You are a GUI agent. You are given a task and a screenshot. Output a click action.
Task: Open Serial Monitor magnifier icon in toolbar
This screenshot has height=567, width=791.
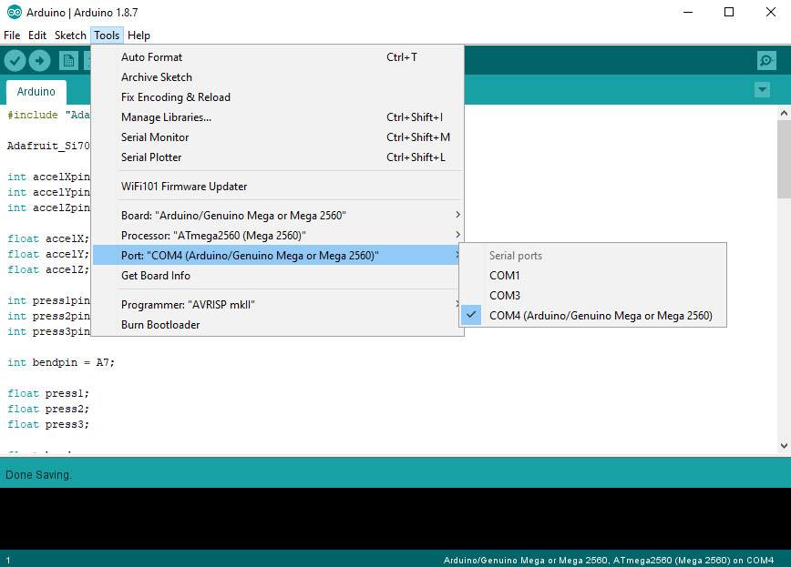[766, 60]
